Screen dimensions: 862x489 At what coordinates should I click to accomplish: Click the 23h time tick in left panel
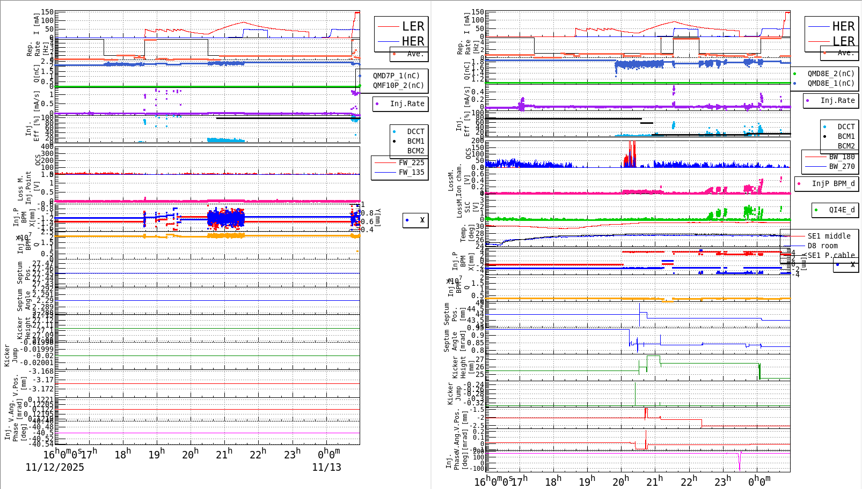(x=292, y=454)
